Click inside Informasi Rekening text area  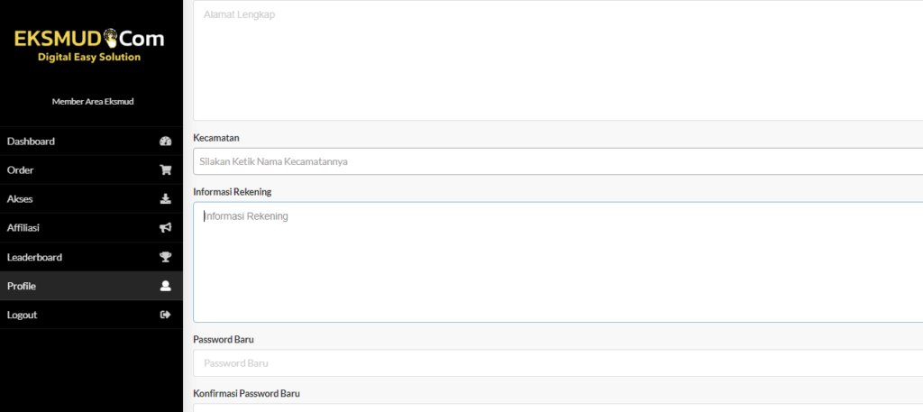tap(558, 262)
